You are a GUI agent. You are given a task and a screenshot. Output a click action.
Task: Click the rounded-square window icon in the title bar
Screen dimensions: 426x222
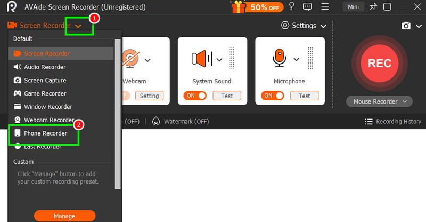pyautogui.click(x=387, y=7)
